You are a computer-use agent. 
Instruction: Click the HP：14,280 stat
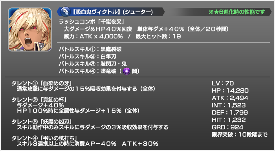230,91
